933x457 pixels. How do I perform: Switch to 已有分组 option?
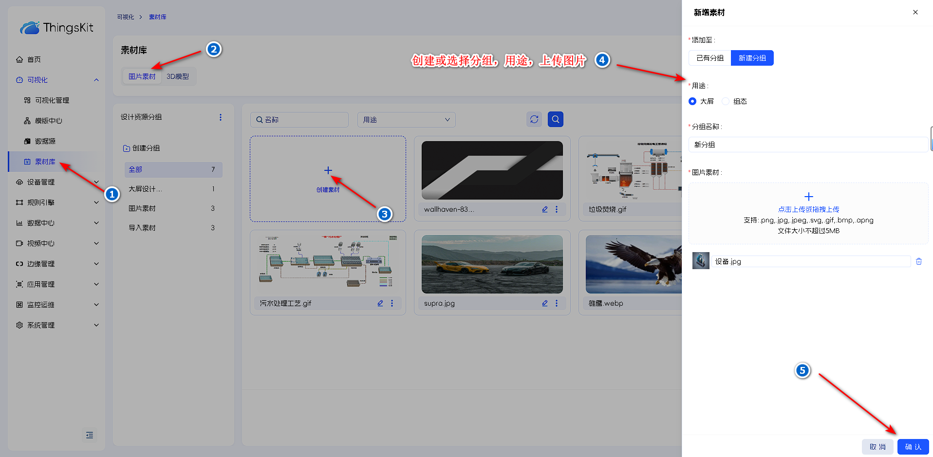(709, 58)
